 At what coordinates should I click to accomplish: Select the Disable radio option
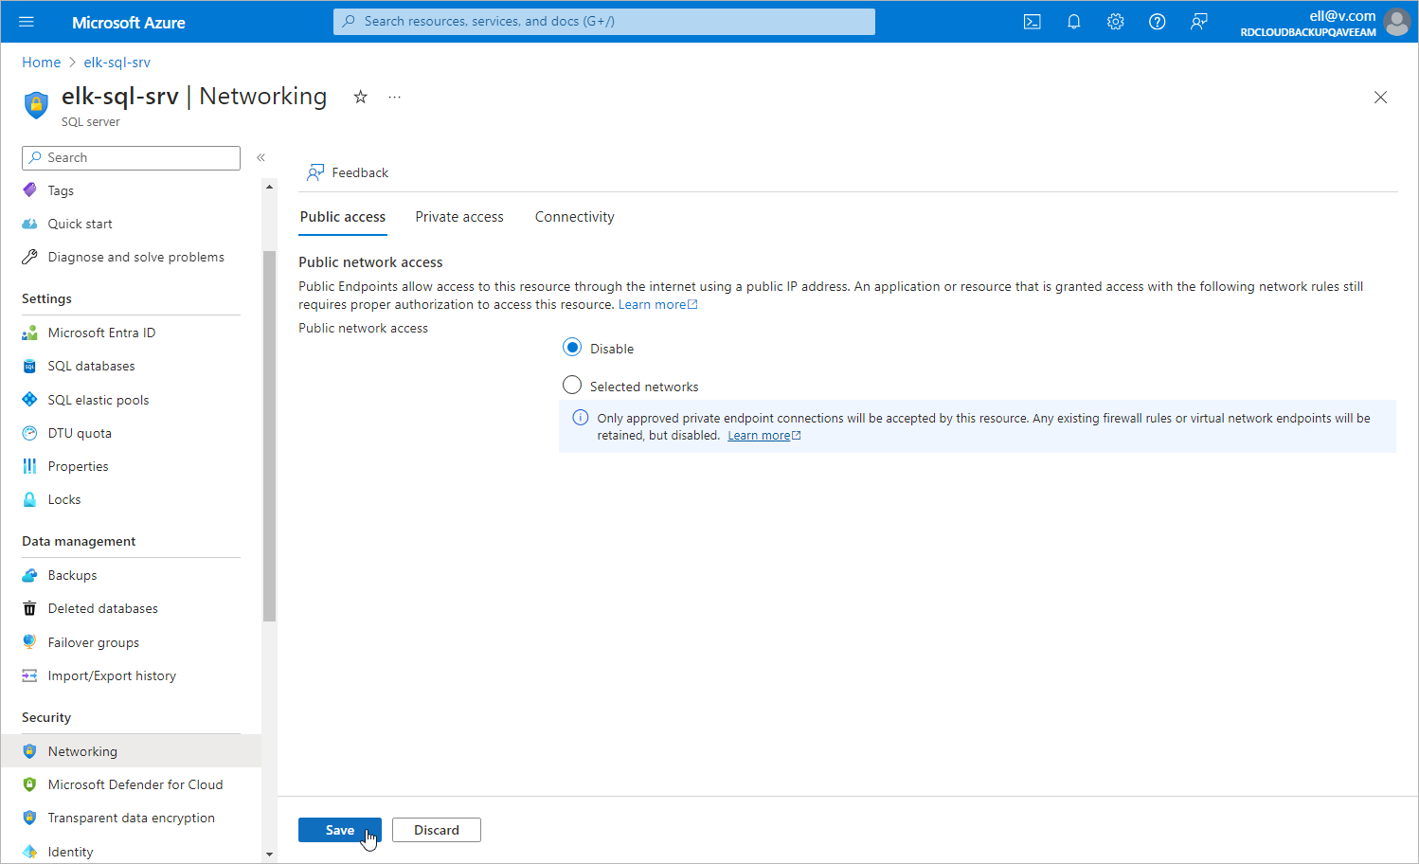pos(572,348)
